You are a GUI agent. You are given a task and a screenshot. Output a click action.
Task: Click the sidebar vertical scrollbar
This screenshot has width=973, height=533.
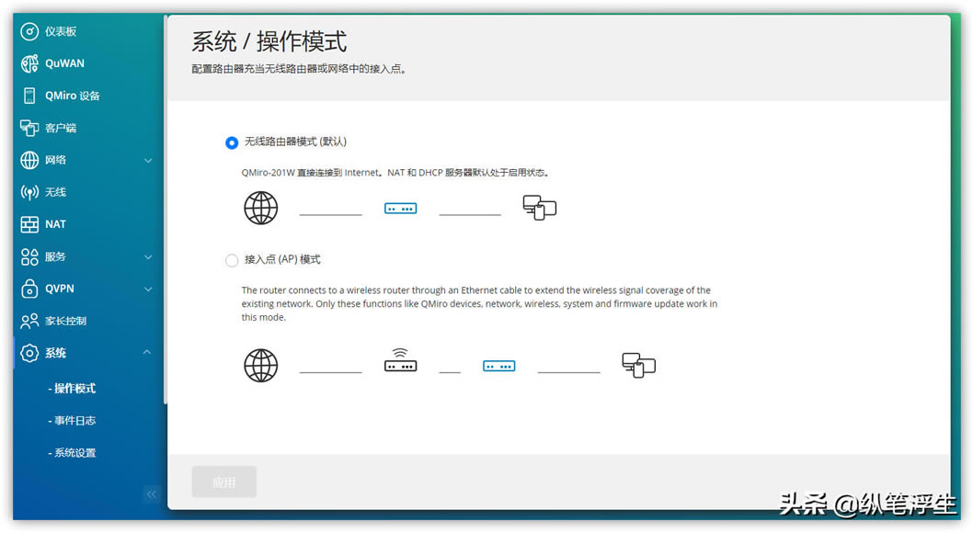point(165,210)
